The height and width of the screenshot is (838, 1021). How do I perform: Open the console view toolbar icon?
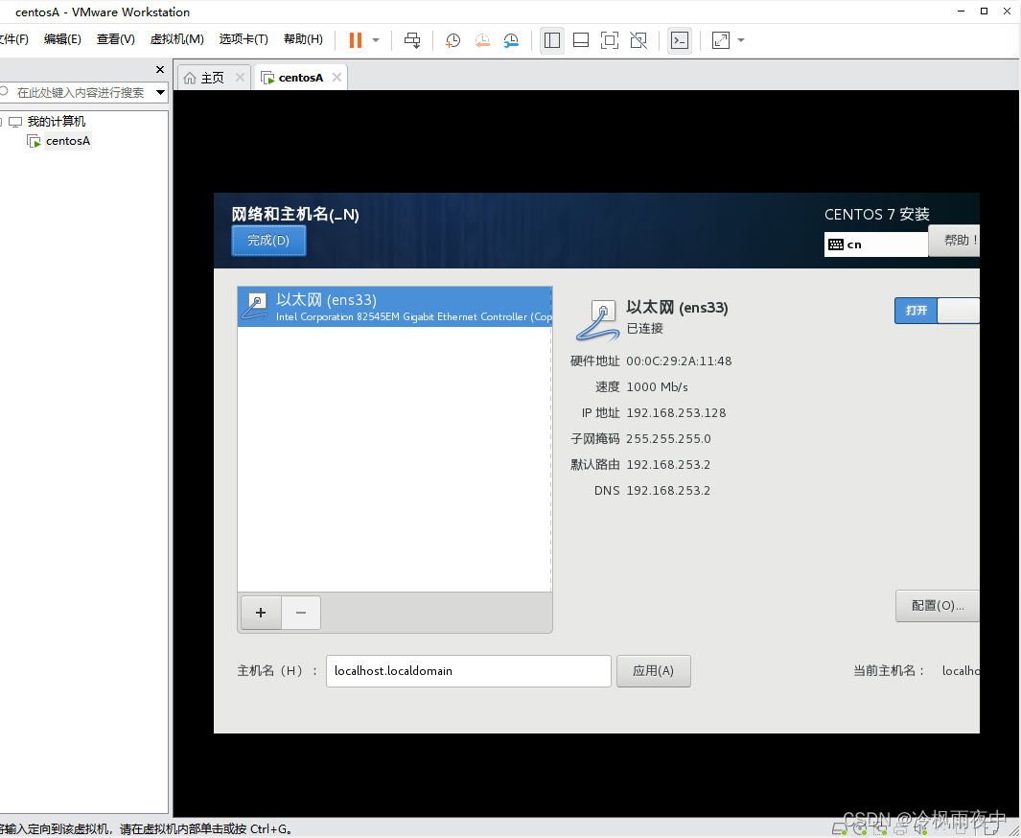tap(679, 40)
